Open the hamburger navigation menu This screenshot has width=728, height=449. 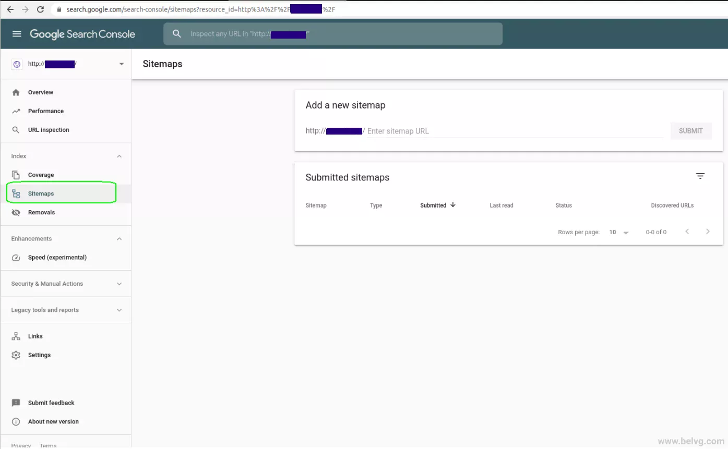click(x=17, y=34)
